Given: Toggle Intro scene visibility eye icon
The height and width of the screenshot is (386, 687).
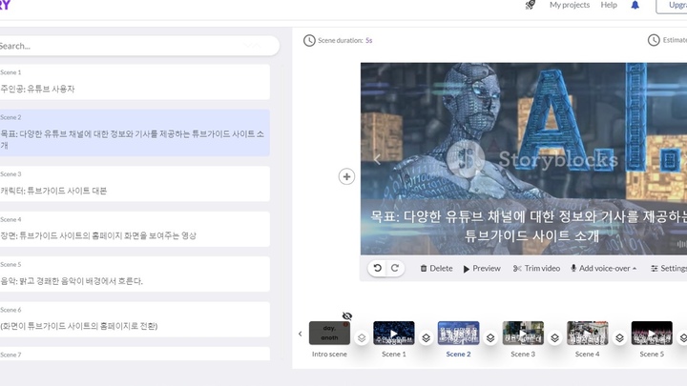Looking at the screenshot, I should coord(347,316).
